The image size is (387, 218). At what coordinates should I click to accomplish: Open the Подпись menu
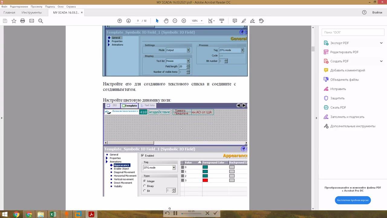coord(50,6)
